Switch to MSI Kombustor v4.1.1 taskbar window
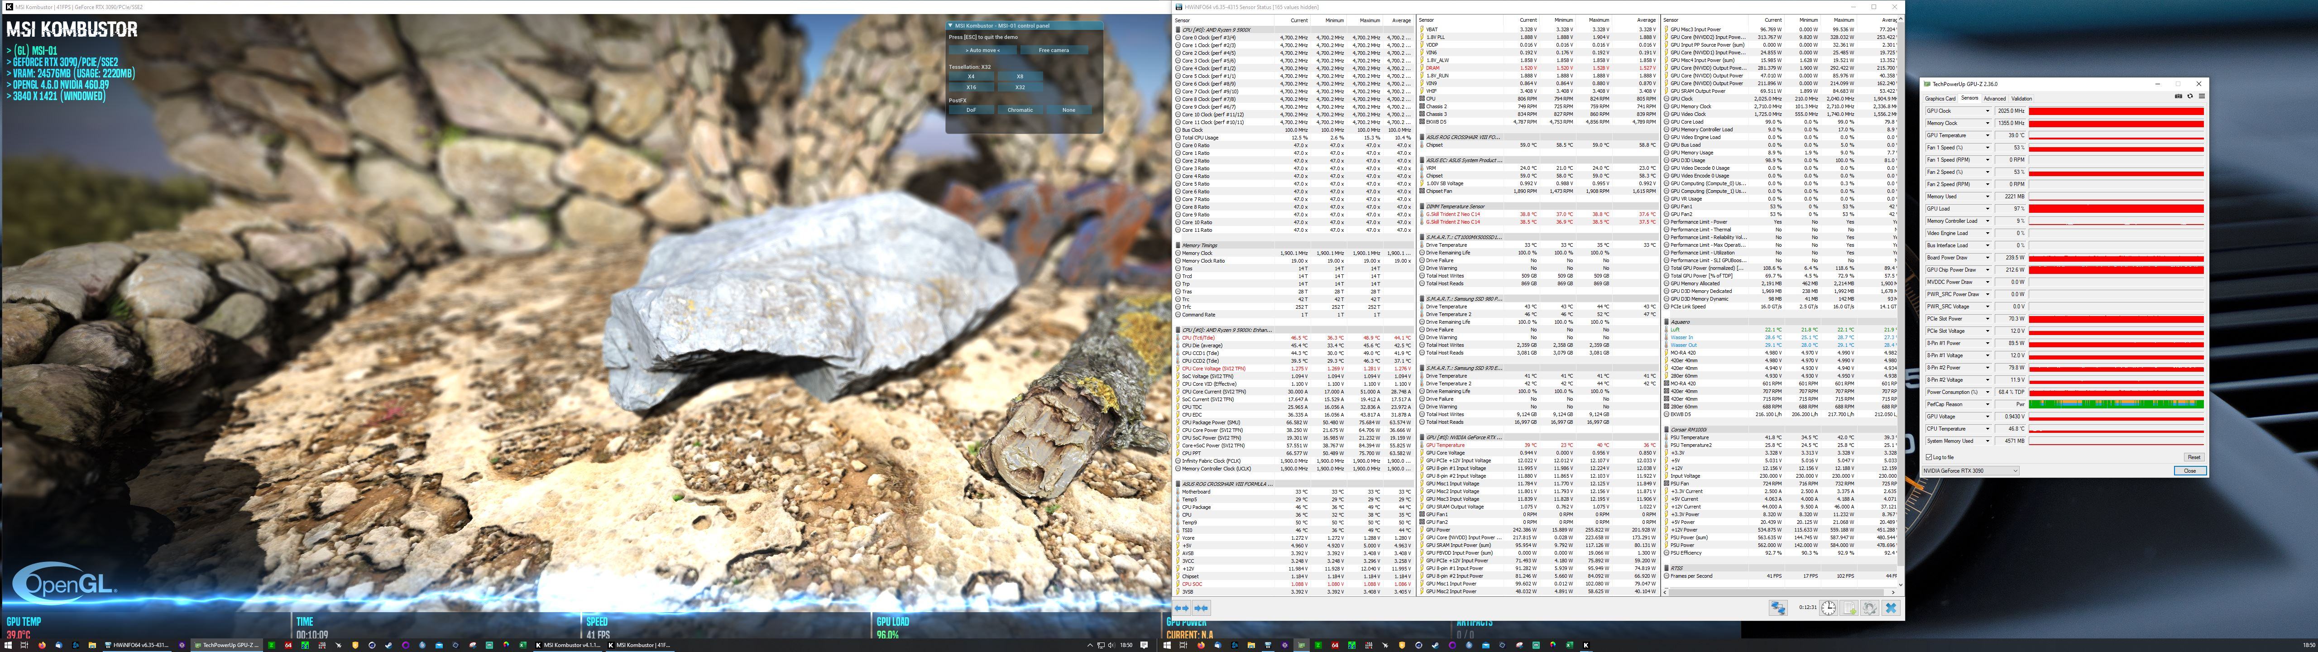The height and width of the screenshot is (652, 2318). (568, 645)
